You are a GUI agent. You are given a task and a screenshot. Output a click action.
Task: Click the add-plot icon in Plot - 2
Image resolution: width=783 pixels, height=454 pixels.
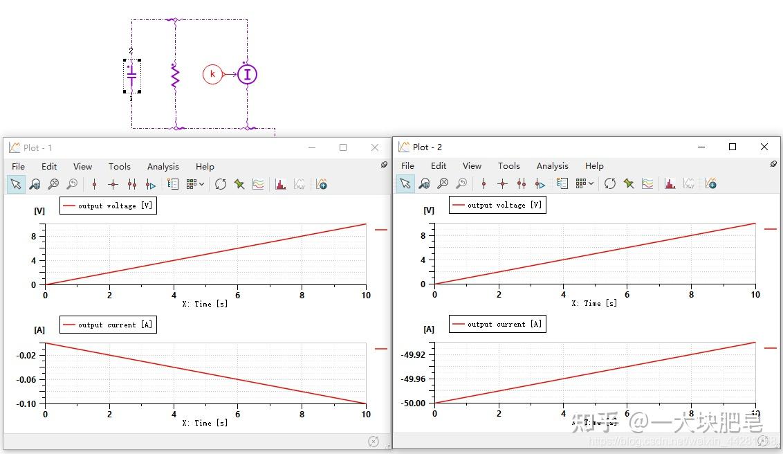711,183
